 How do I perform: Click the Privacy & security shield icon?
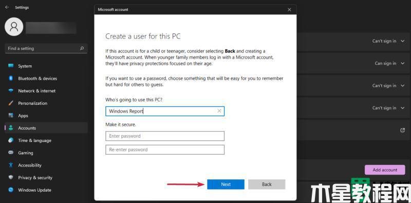pos(11,177)
